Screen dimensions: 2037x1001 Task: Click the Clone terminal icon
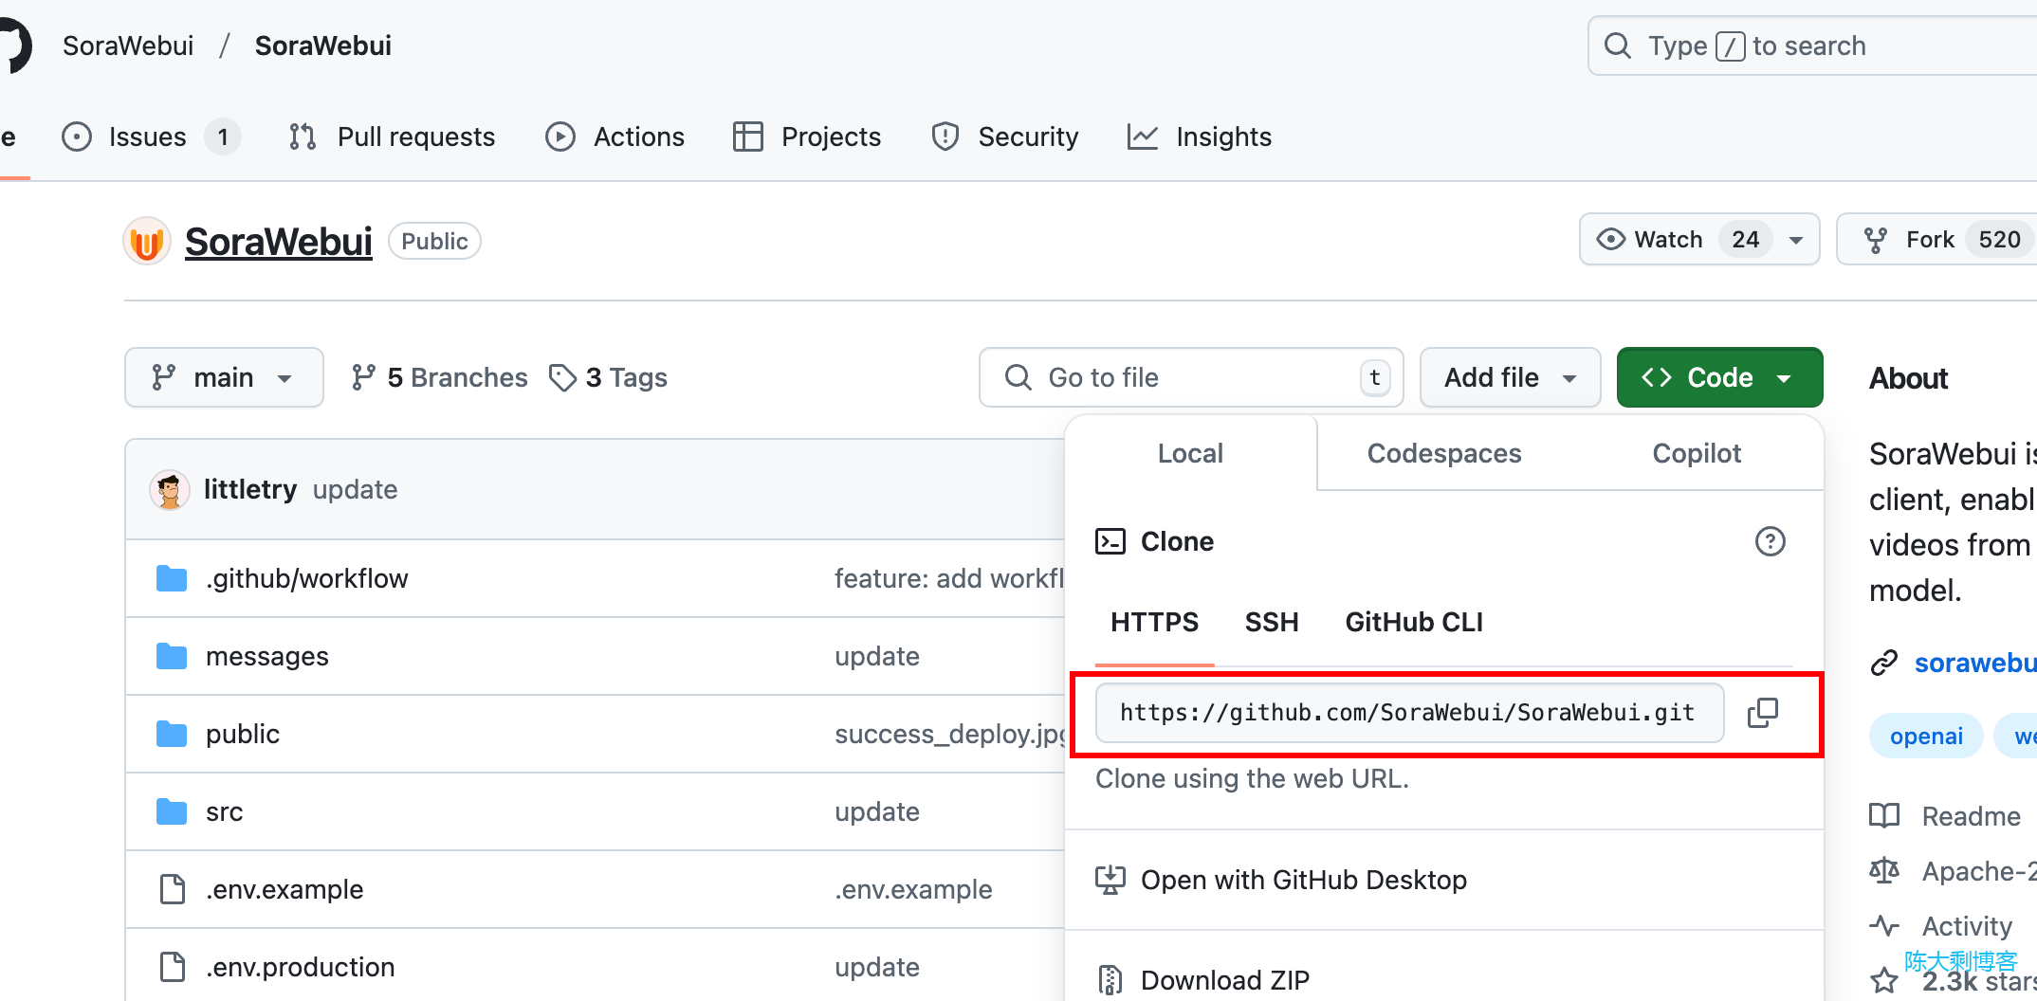[x=1110, y=541]
